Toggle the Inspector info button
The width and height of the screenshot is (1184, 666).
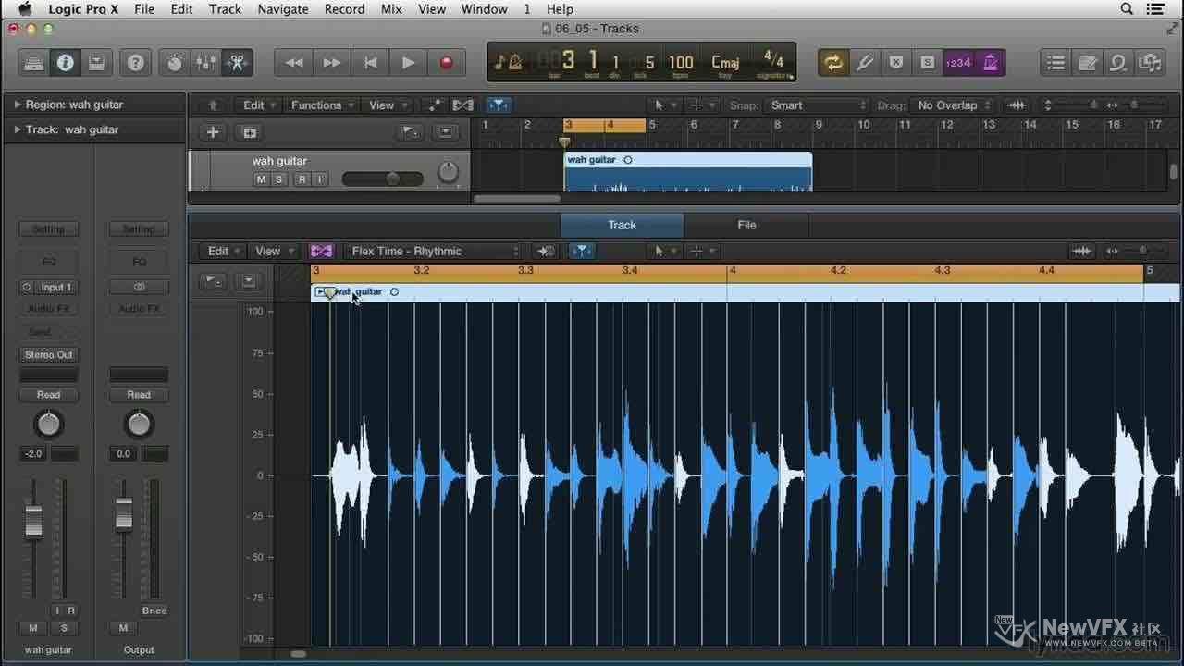point(65,63)
